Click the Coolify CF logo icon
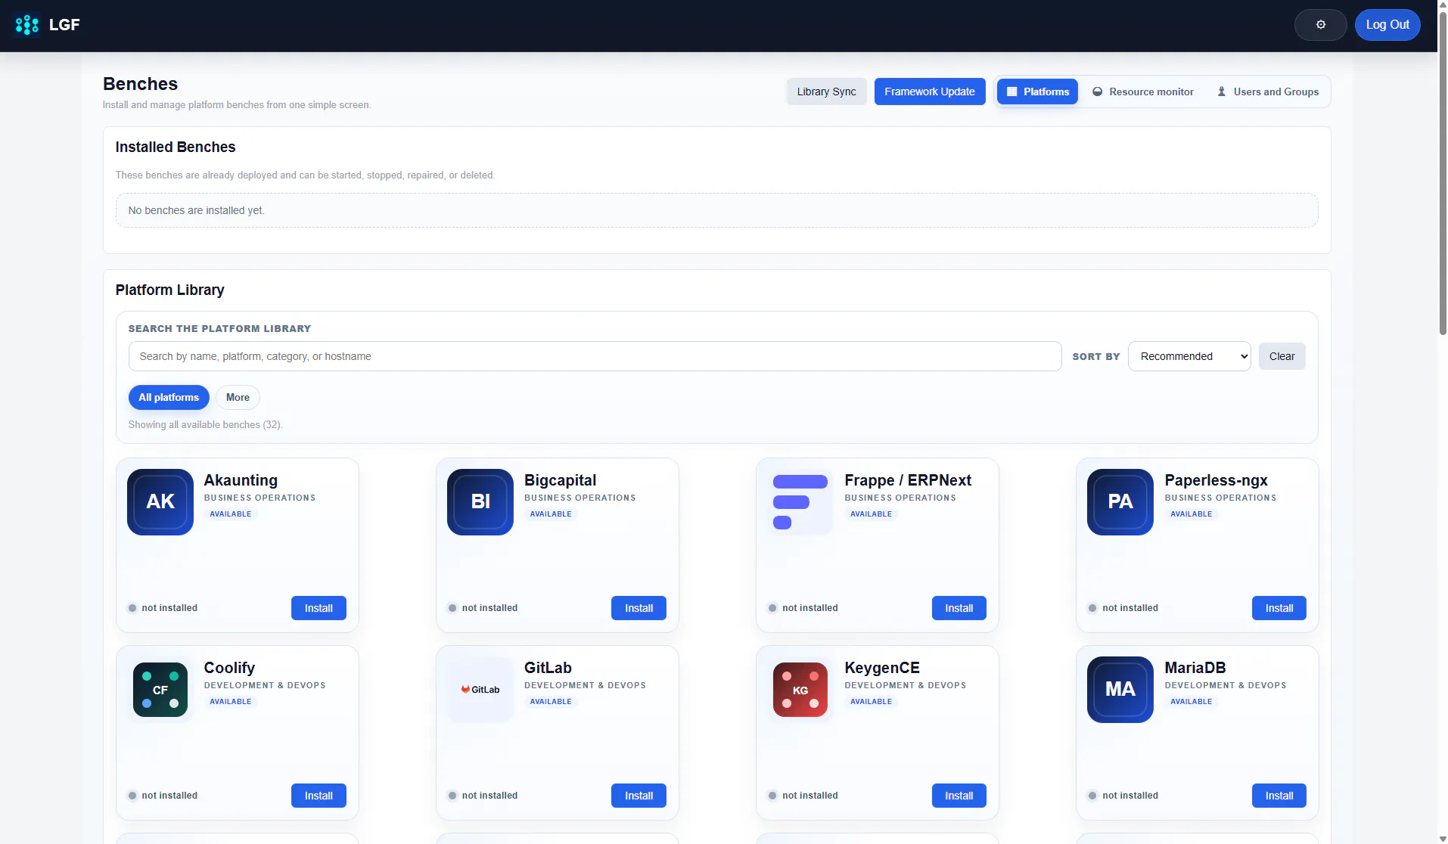 [160, 690]
